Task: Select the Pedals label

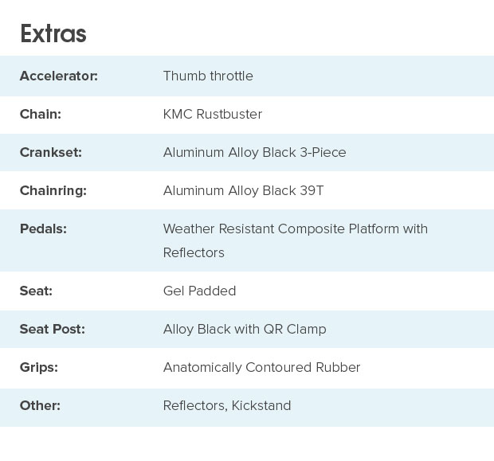Action: [43, 229]
